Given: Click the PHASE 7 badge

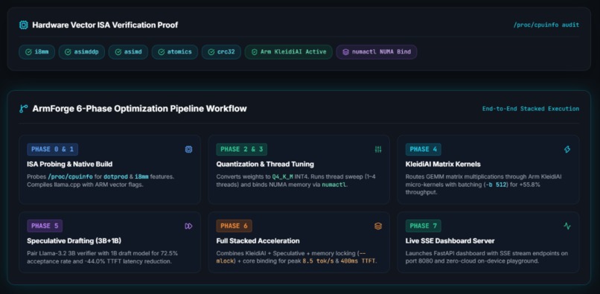Looking at the screenshot, I should point(424,226).
